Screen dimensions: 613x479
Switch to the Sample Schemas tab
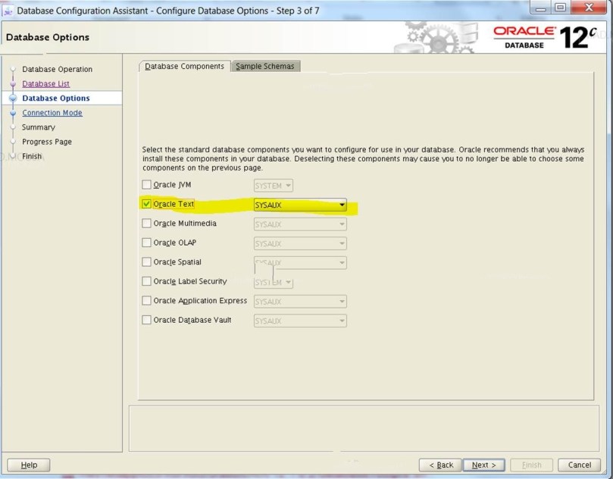click(264, 67)
